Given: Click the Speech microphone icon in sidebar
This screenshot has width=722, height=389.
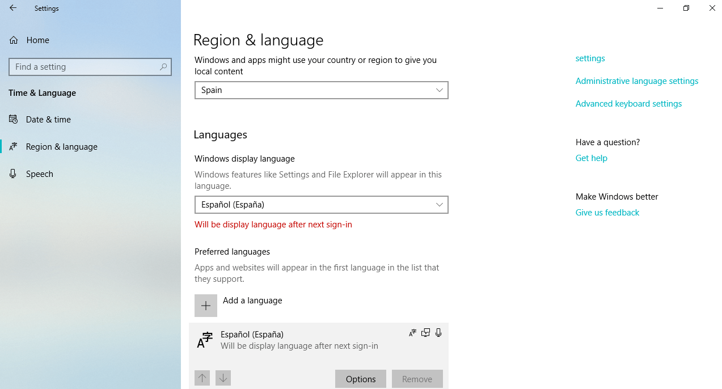Looking at the screenshot, I should tap(13, 174).
